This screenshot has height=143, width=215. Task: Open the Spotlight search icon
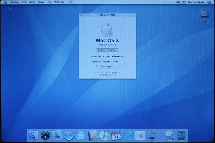point(209,2)
